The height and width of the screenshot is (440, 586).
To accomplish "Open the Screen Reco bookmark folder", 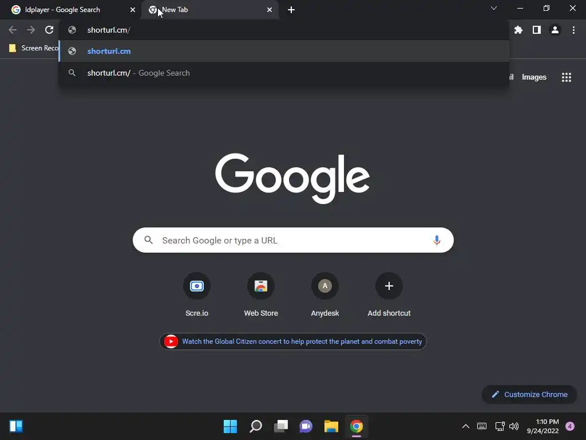I will click(33, 48).
